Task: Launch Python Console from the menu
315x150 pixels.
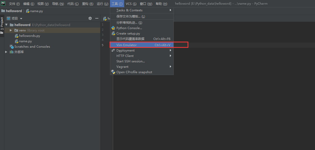Action: 142,28
